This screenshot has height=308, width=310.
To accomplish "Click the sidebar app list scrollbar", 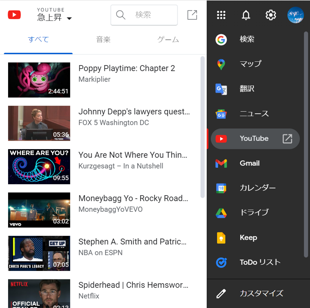I will point(306,144).
